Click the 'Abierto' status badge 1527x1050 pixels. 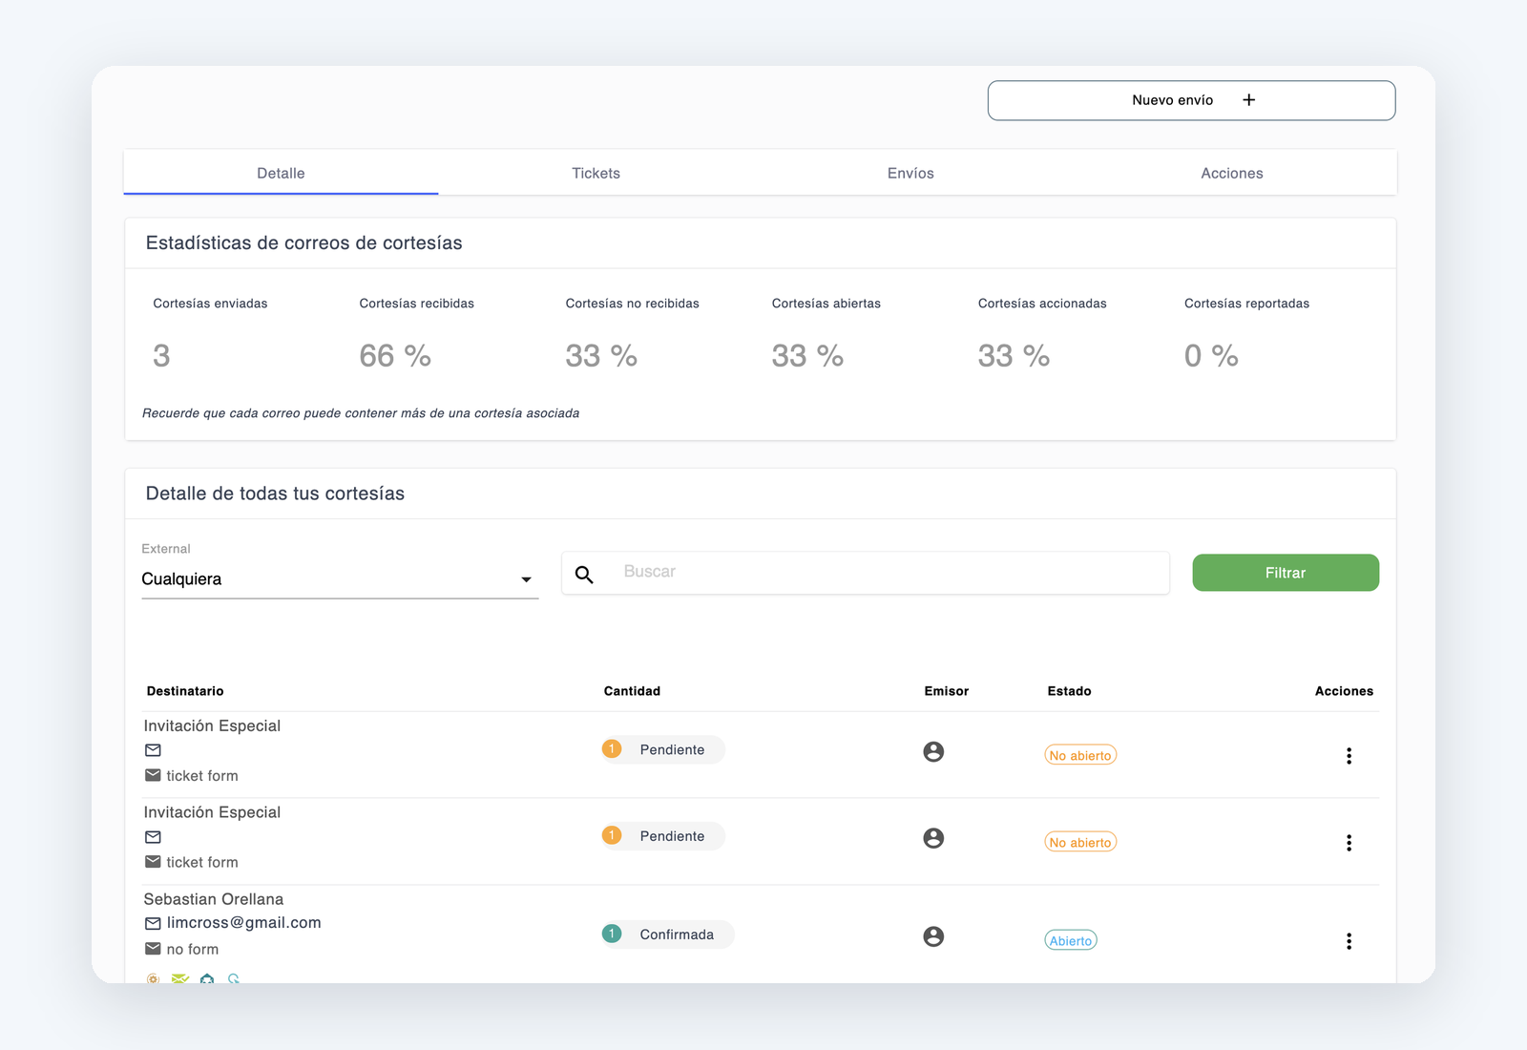1071,940
